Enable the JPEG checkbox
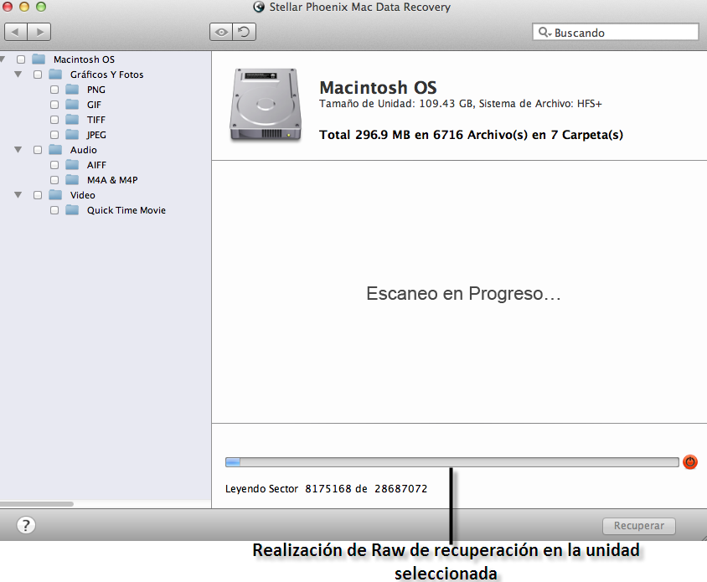 [54, 135]
